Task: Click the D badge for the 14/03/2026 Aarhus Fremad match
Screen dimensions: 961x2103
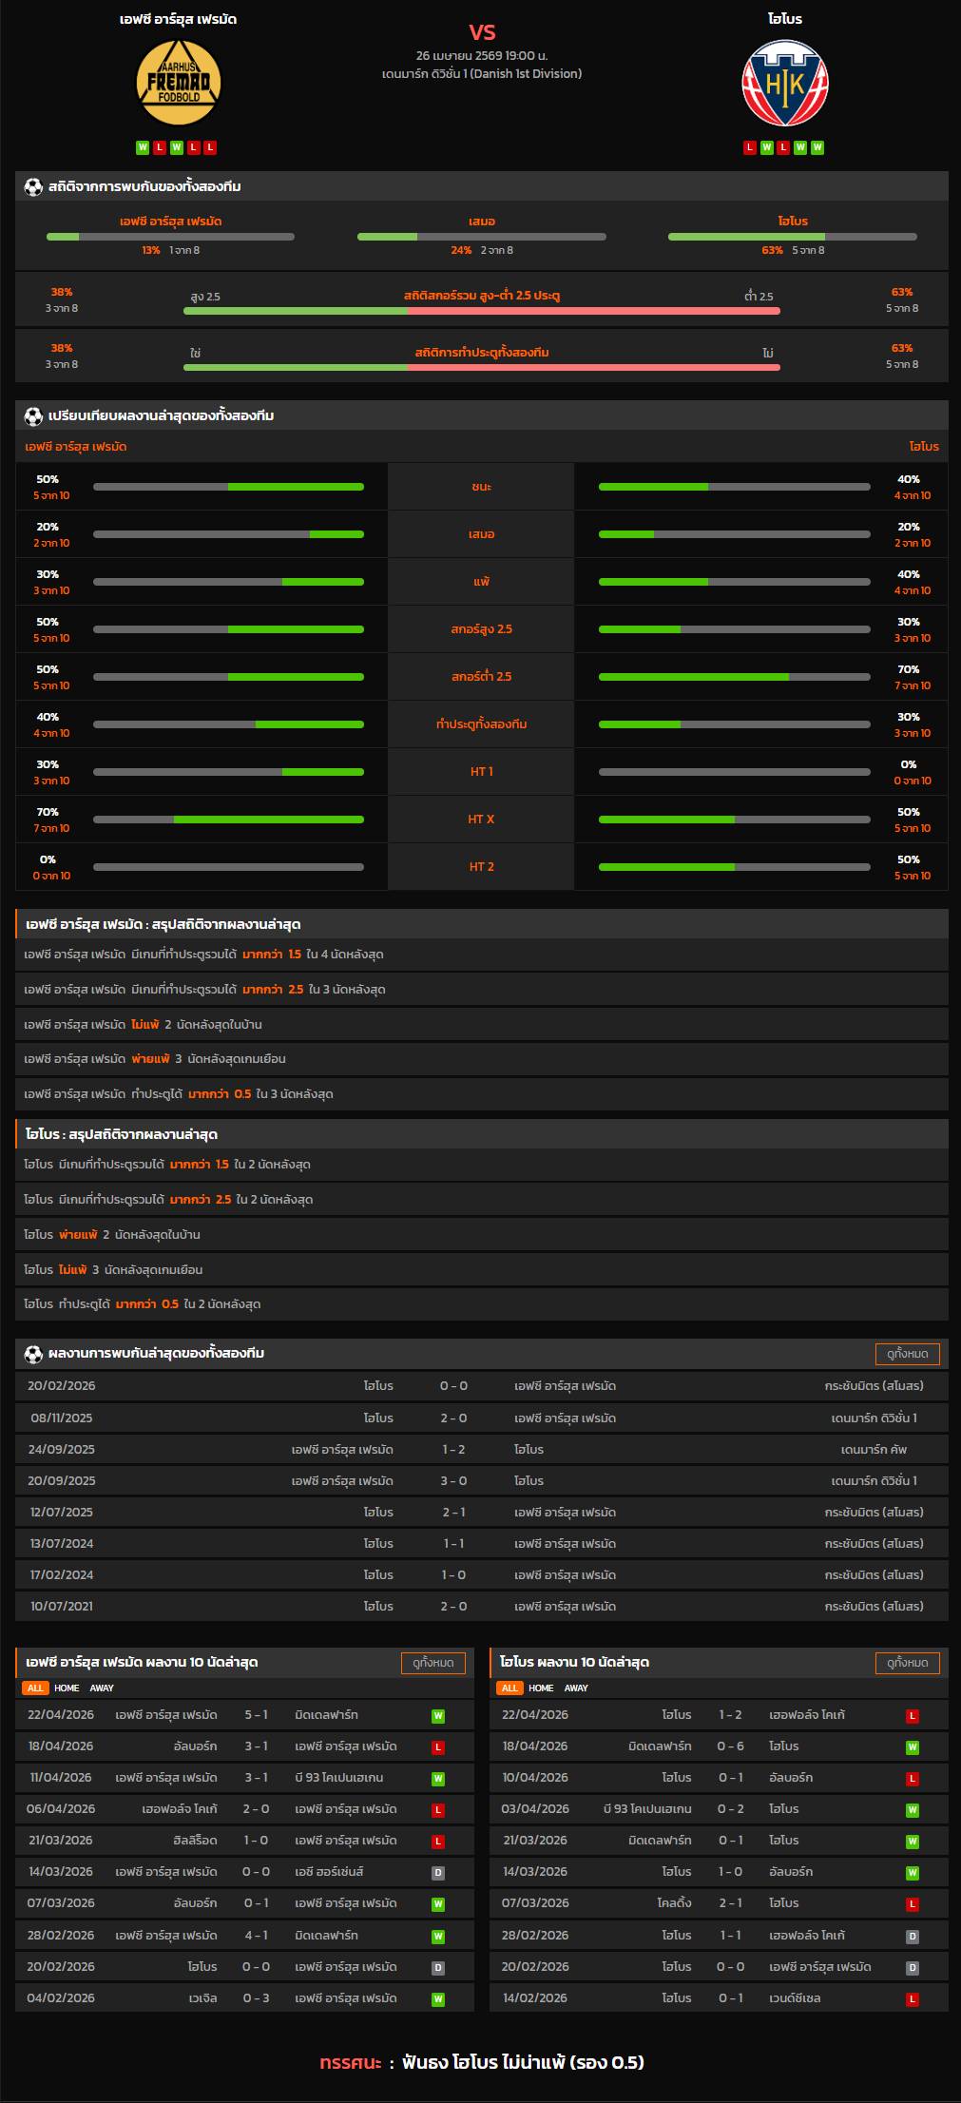Action: (438, 1873)
